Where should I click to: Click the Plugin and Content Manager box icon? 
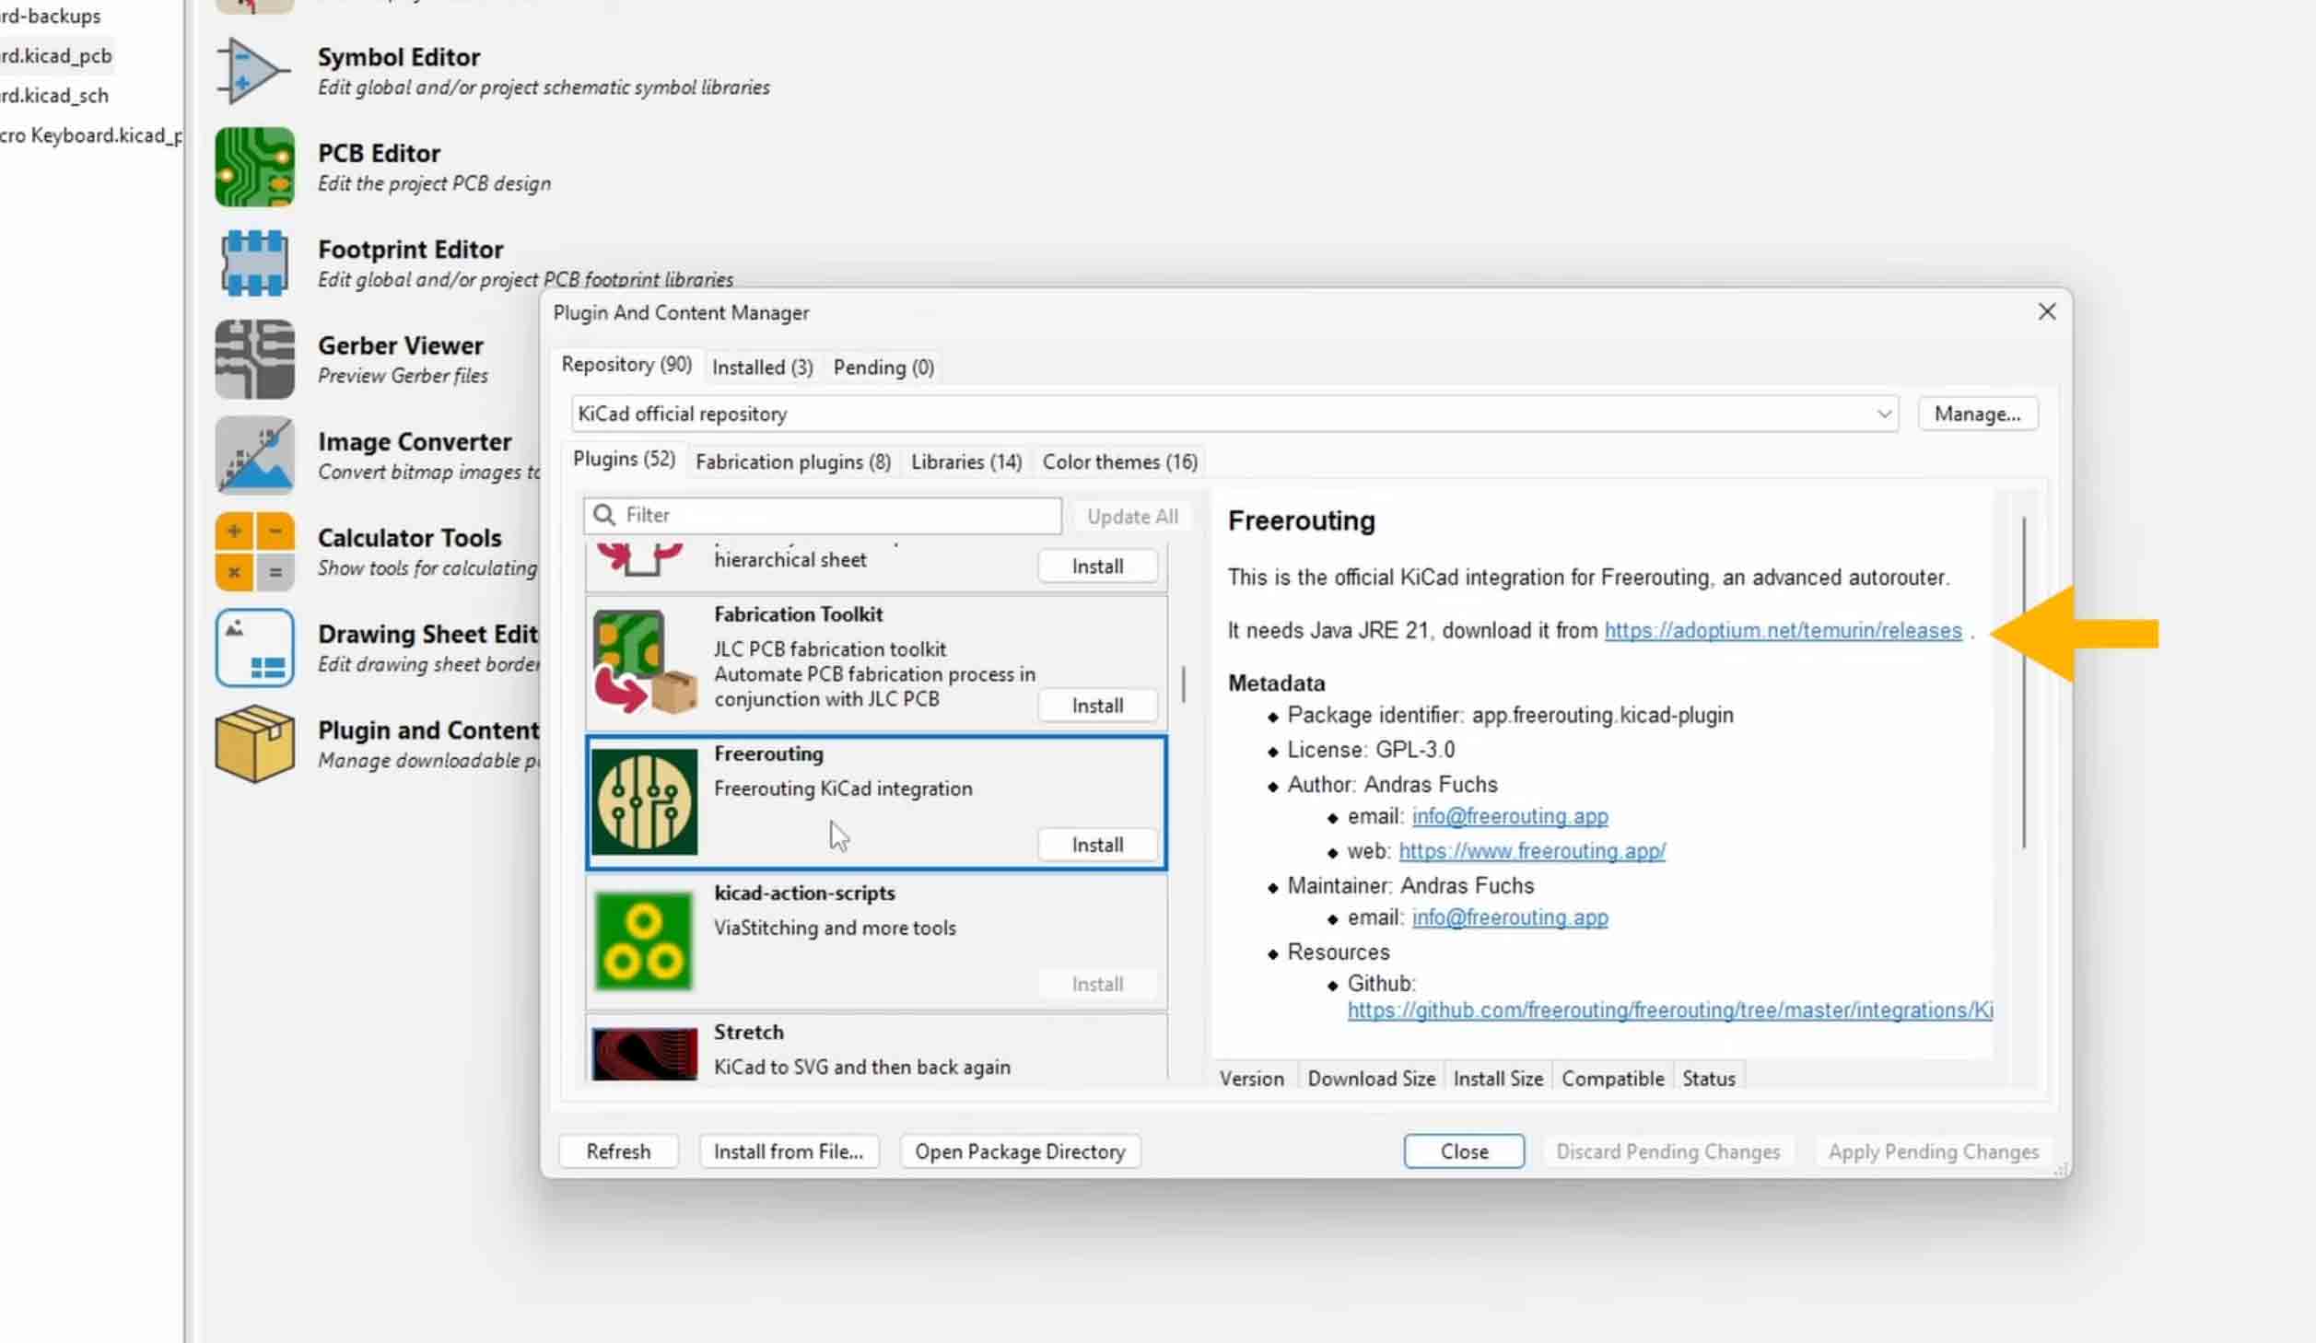coord(254,743)
